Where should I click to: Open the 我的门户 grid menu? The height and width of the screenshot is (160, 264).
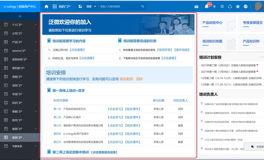tap(61, 7)
